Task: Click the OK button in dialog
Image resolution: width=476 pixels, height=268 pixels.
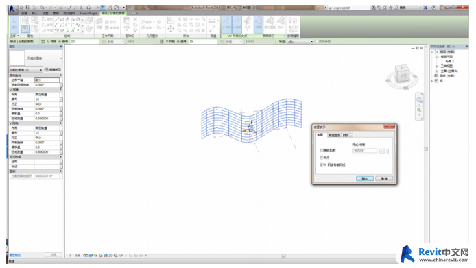Action: [365, 178]
